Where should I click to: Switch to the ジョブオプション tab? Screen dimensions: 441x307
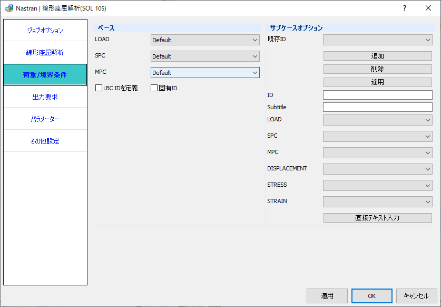pyautogui.click(x=45, y=31)
